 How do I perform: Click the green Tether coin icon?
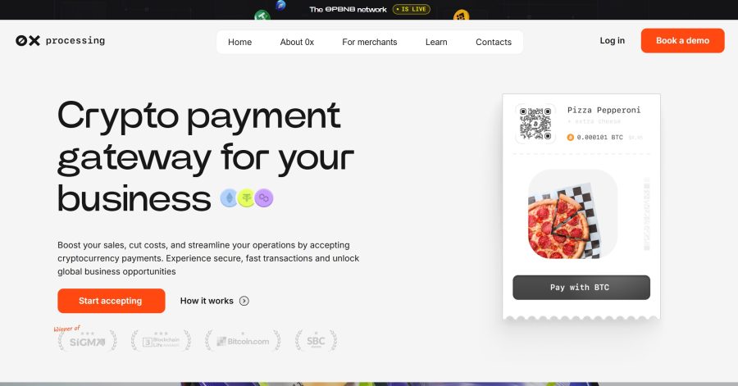[246, 198]
